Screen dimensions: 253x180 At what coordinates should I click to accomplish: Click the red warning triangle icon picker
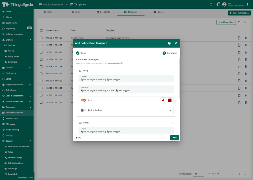pos(163,100)
